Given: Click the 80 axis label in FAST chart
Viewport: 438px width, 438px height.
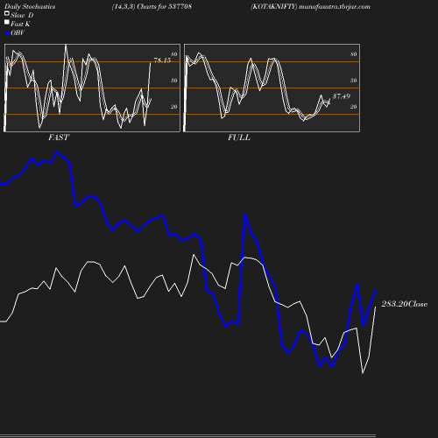Looking at the screenshot, I should 174,54.
